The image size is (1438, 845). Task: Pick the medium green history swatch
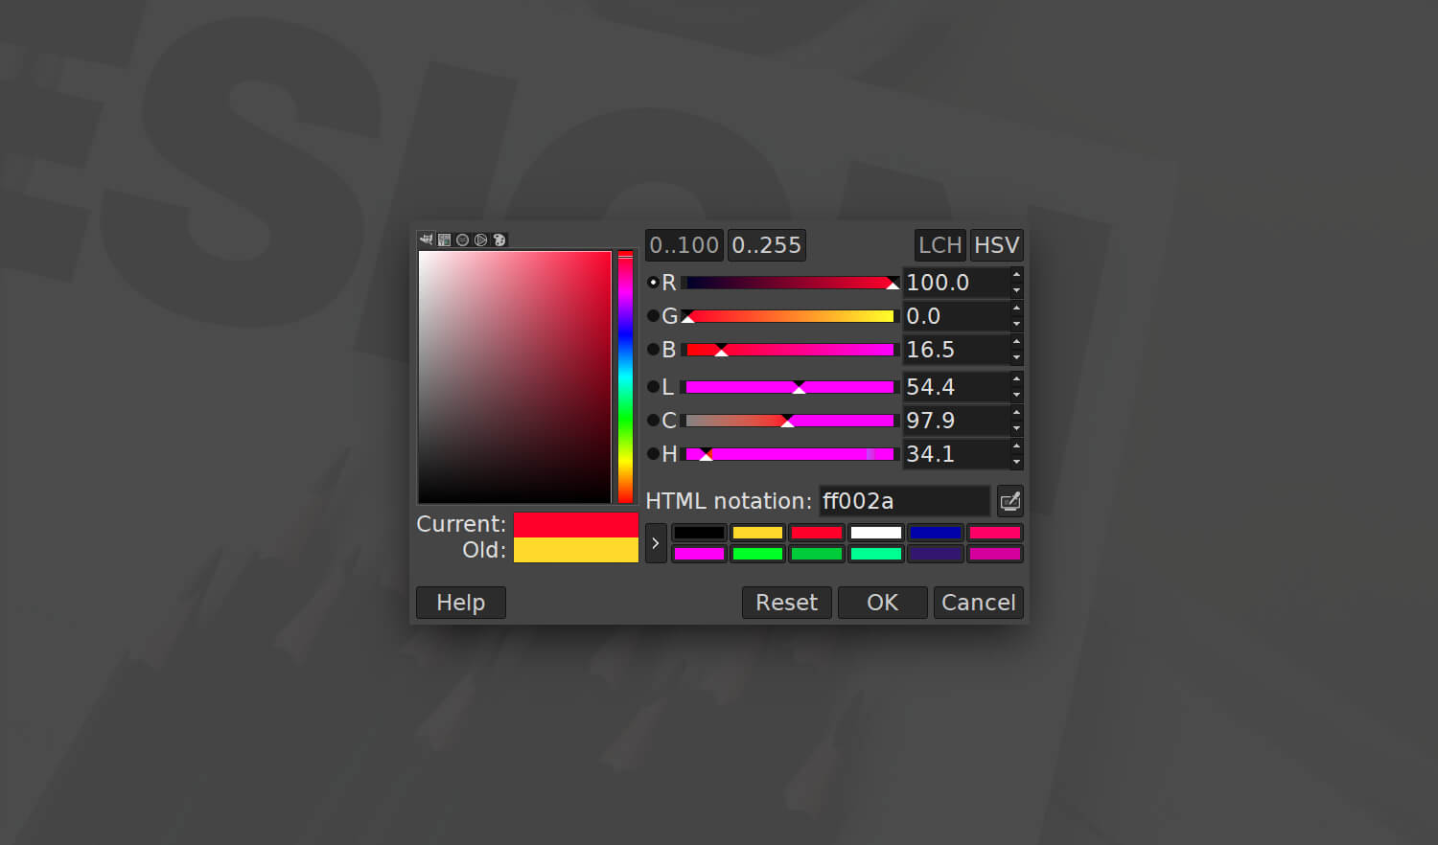tap(817, 554)
